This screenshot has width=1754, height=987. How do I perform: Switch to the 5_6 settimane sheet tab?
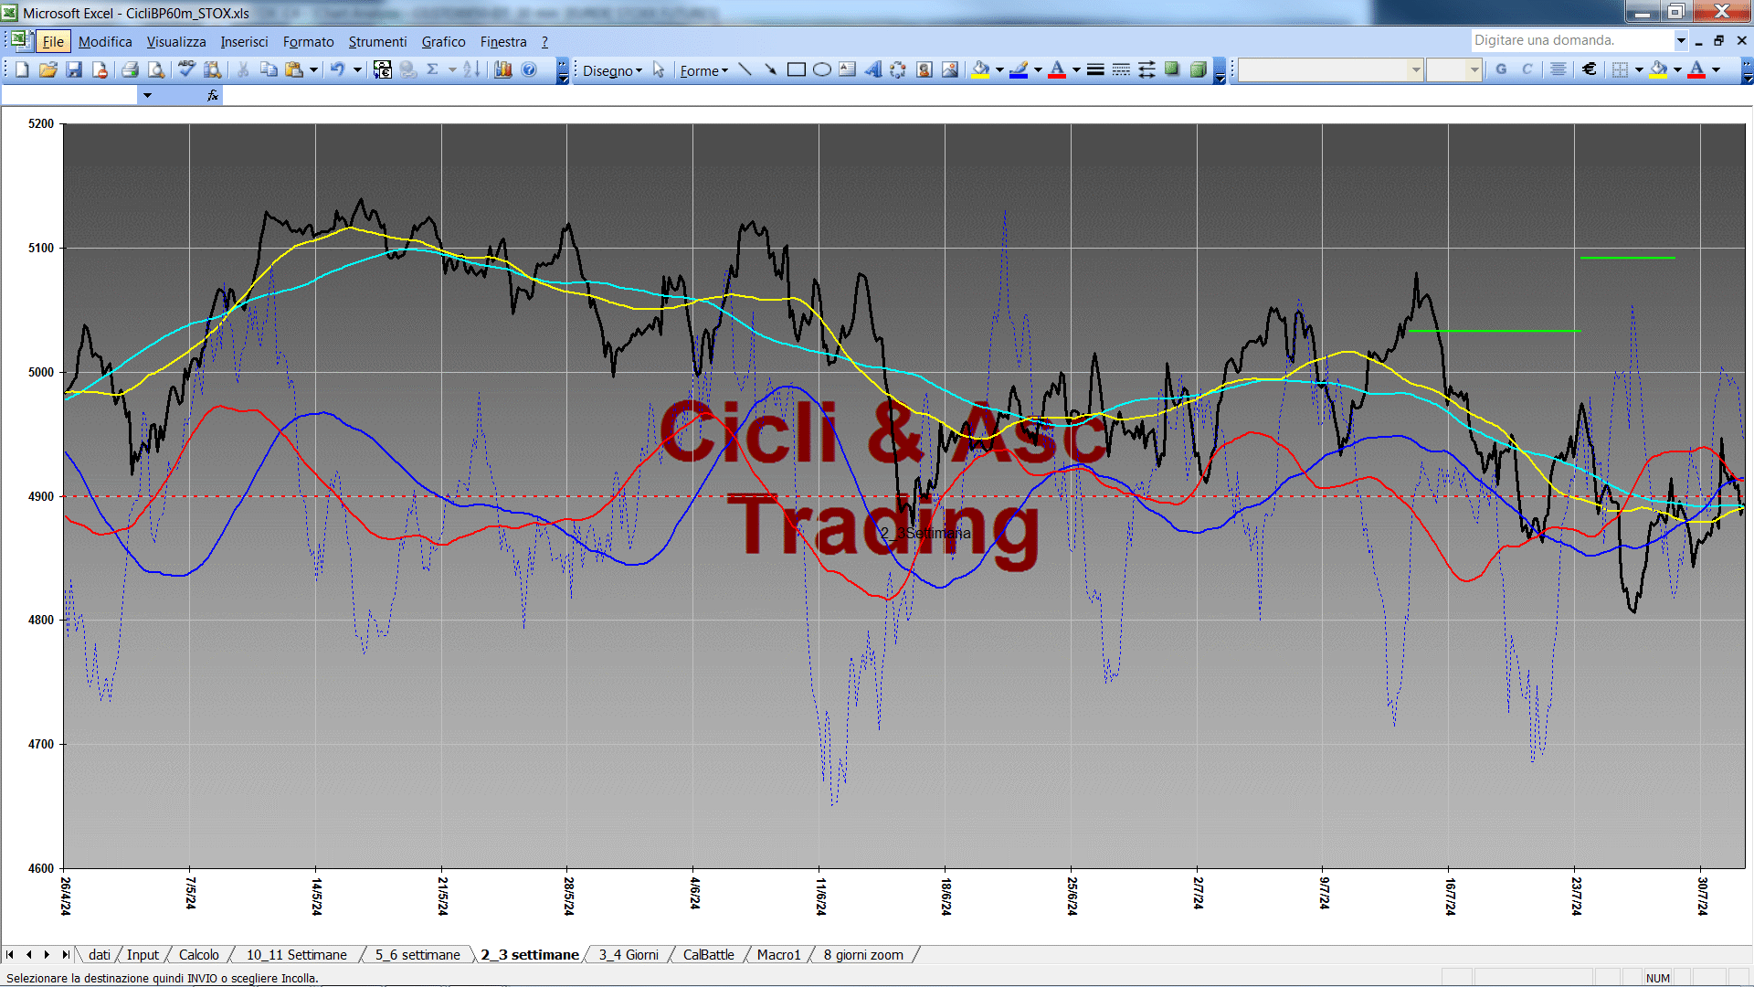pos(417,954)
